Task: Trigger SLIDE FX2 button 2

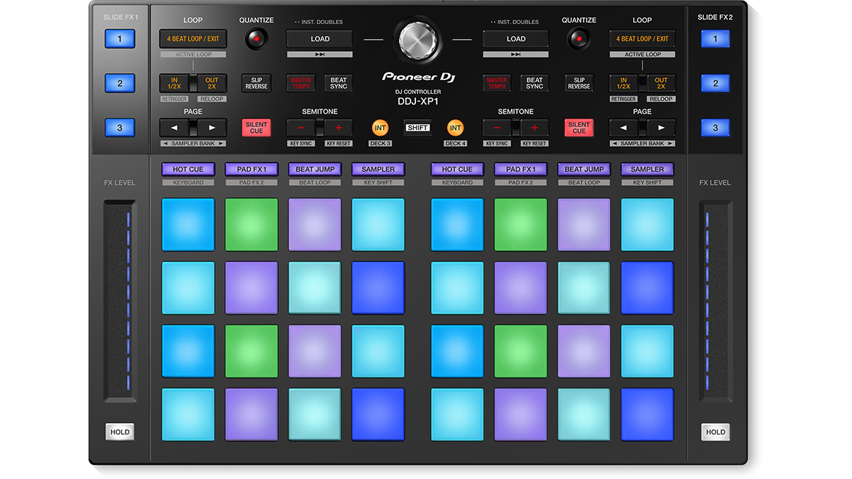Action: (x=715, y=84)
